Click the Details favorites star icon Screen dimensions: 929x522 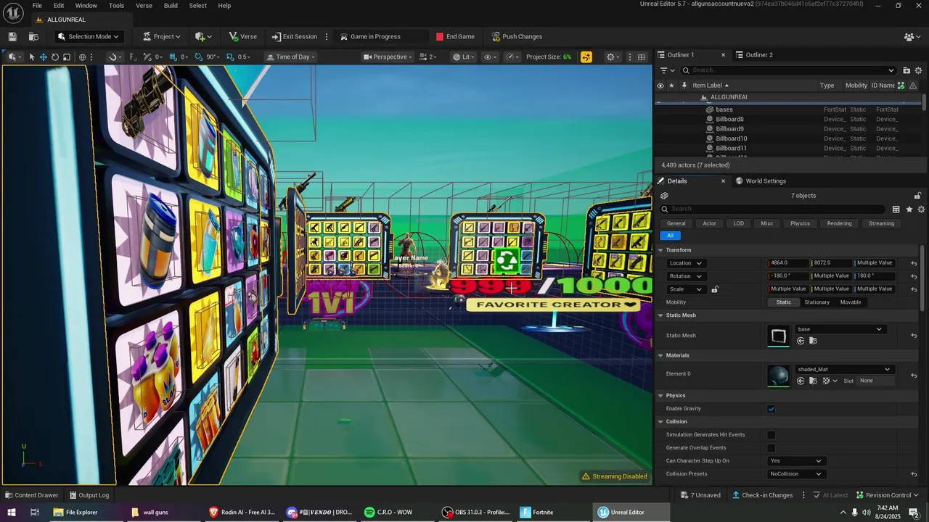click(909, 209)
